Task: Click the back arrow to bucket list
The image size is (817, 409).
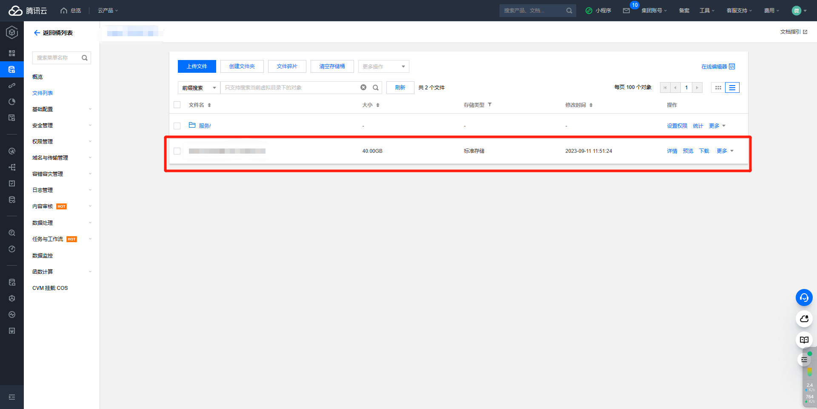Action: [x=37, y=33]
